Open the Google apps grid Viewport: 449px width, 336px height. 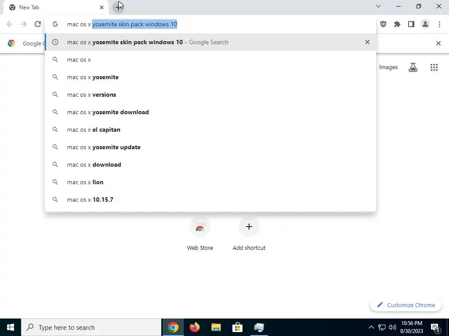[434, 67]
